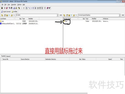Click the Quick Connect icon
This screenshot has width=125, height=94.
[2, 12]
